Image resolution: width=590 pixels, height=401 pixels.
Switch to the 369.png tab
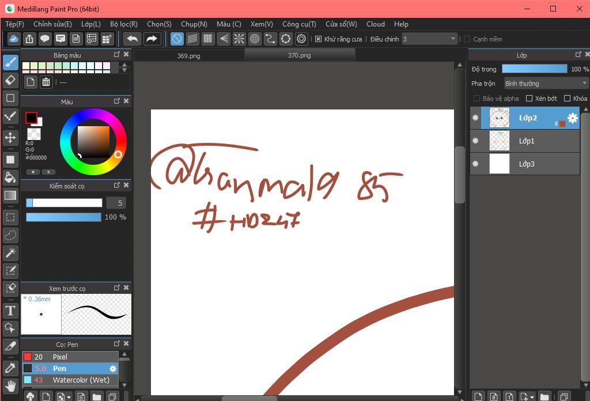(188, 56)
